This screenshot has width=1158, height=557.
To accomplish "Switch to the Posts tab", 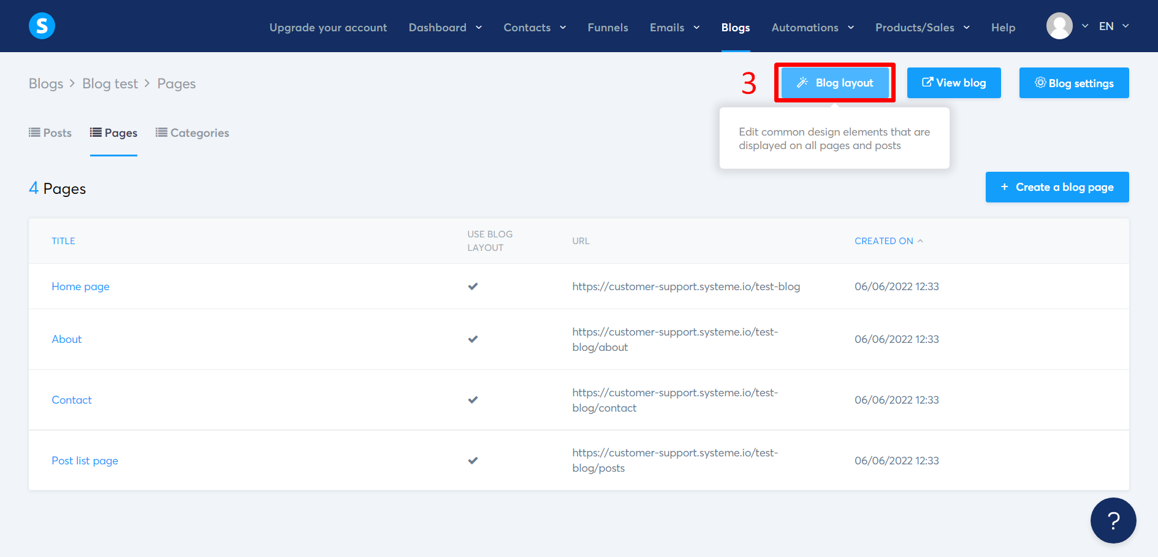I will pyautogui.click(x=58, y=133).
